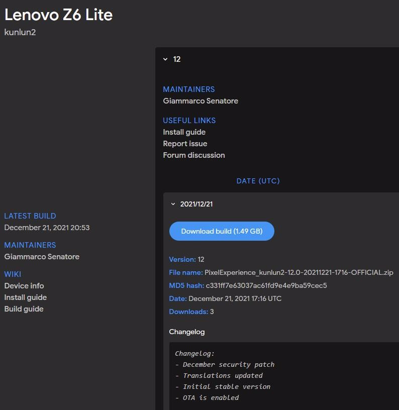Image resolution: width=399 pixels, height=410 pixels.
Task: Click the Changelog heading
Action: pos(187,332)
